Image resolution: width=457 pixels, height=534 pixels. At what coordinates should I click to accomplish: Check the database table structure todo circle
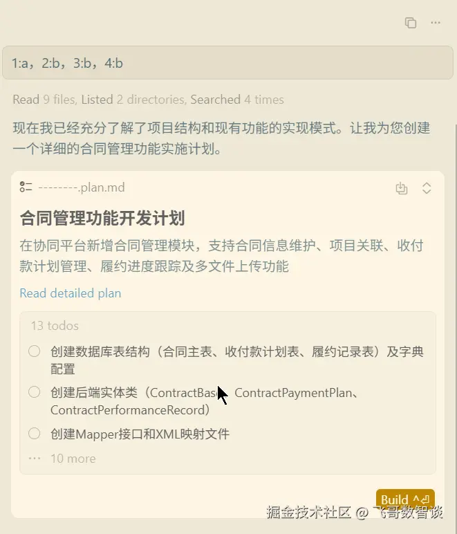pyautogui.click(x=34, y=351)
